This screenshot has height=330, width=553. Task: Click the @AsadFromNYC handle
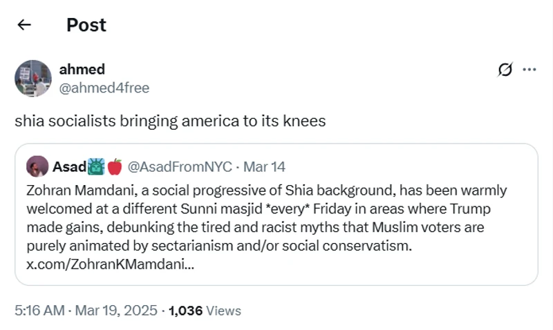coord(180,166)
